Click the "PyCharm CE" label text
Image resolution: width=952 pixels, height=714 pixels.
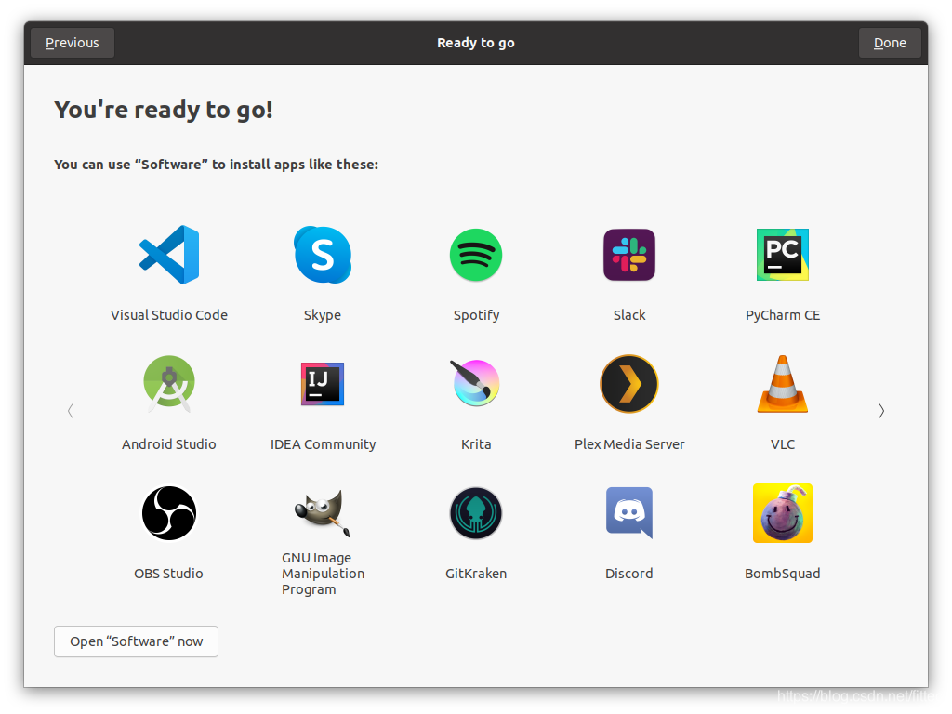(x=783, y=316)
